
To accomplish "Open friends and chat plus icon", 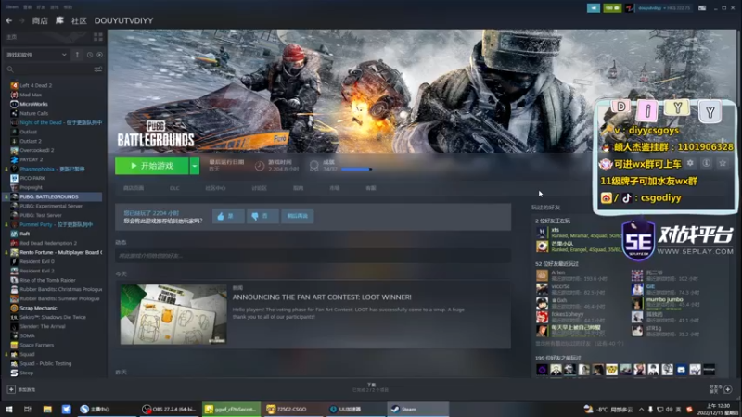I will point(728,389).
